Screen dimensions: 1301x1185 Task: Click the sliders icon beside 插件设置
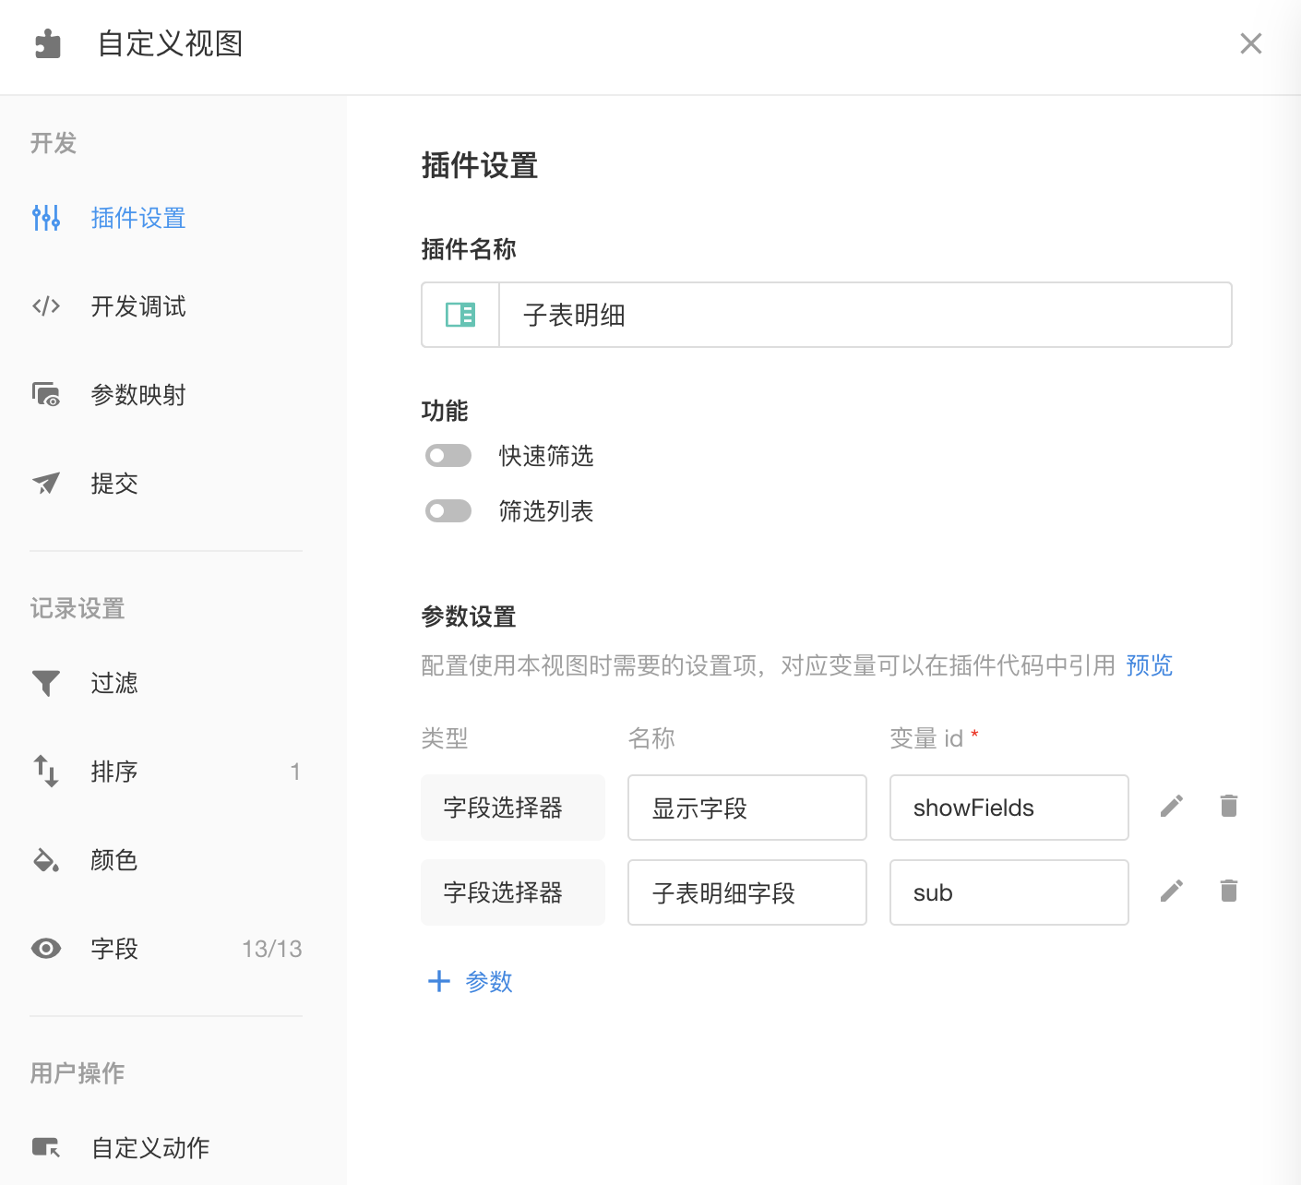coord(46,218)
